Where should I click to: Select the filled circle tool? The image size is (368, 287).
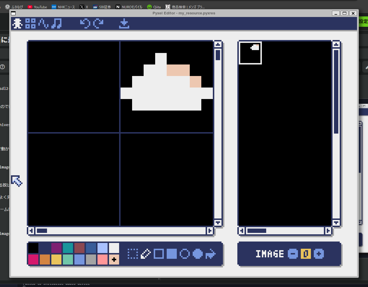coord(197,254)
